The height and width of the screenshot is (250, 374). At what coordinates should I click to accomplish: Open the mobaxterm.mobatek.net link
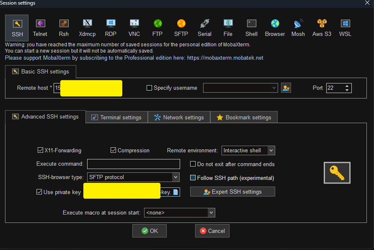pos(225,58)
